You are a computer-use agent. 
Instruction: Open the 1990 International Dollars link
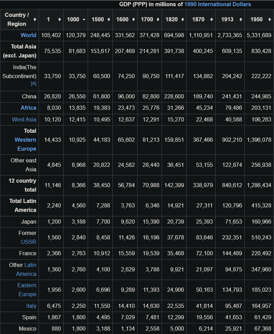click(218, 4)
